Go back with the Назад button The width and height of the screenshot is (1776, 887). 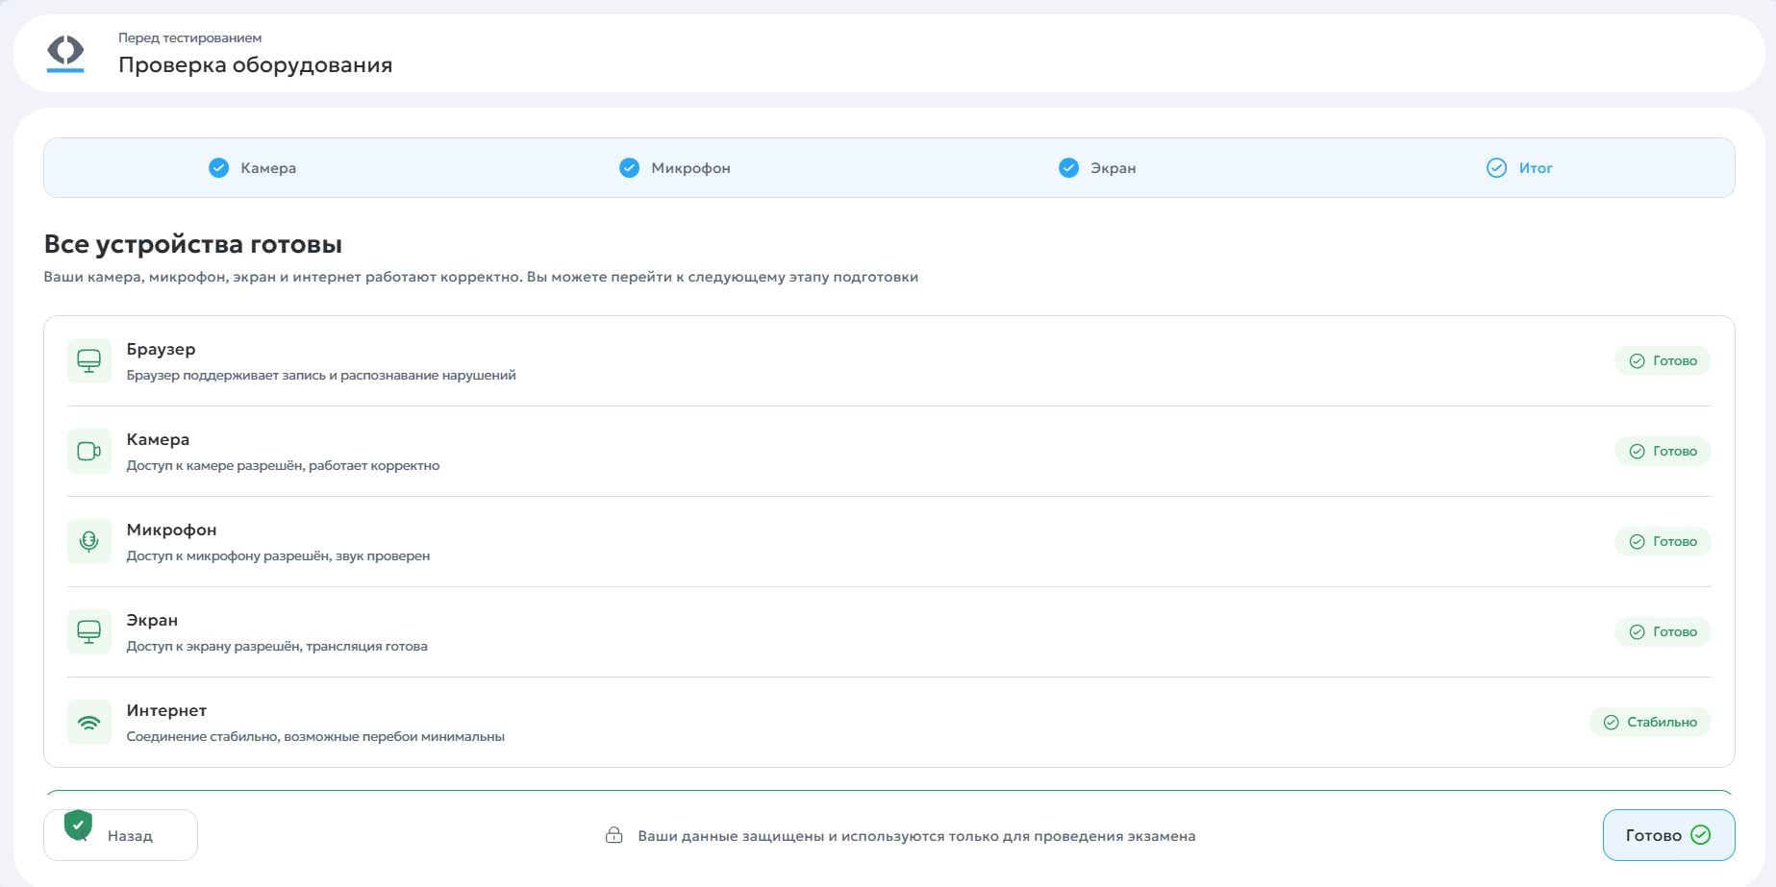tap(120, 835)
